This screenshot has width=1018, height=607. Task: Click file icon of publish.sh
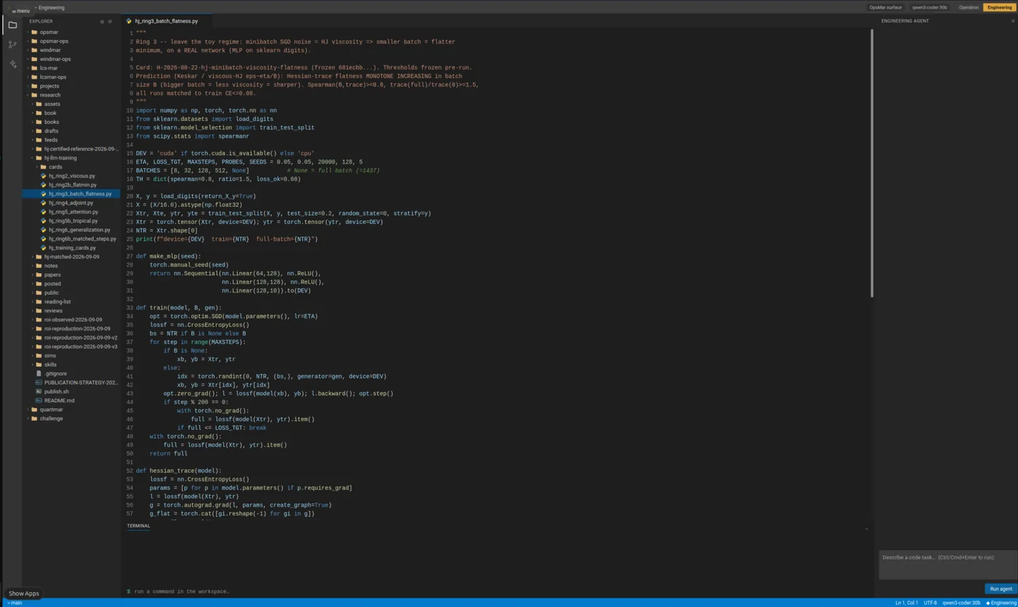[39, 391]
